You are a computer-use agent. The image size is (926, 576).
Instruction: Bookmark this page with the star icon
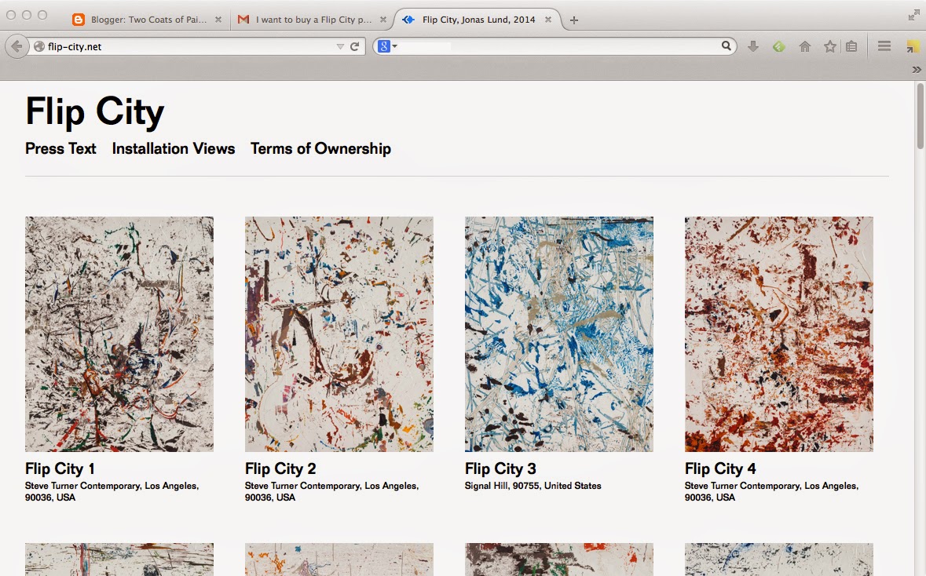point(829,47)
